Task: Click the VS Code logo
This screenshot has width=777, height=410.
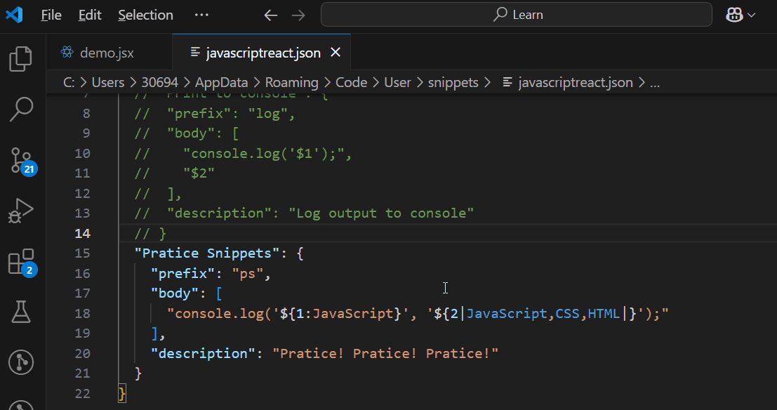Action: (15, 14)
